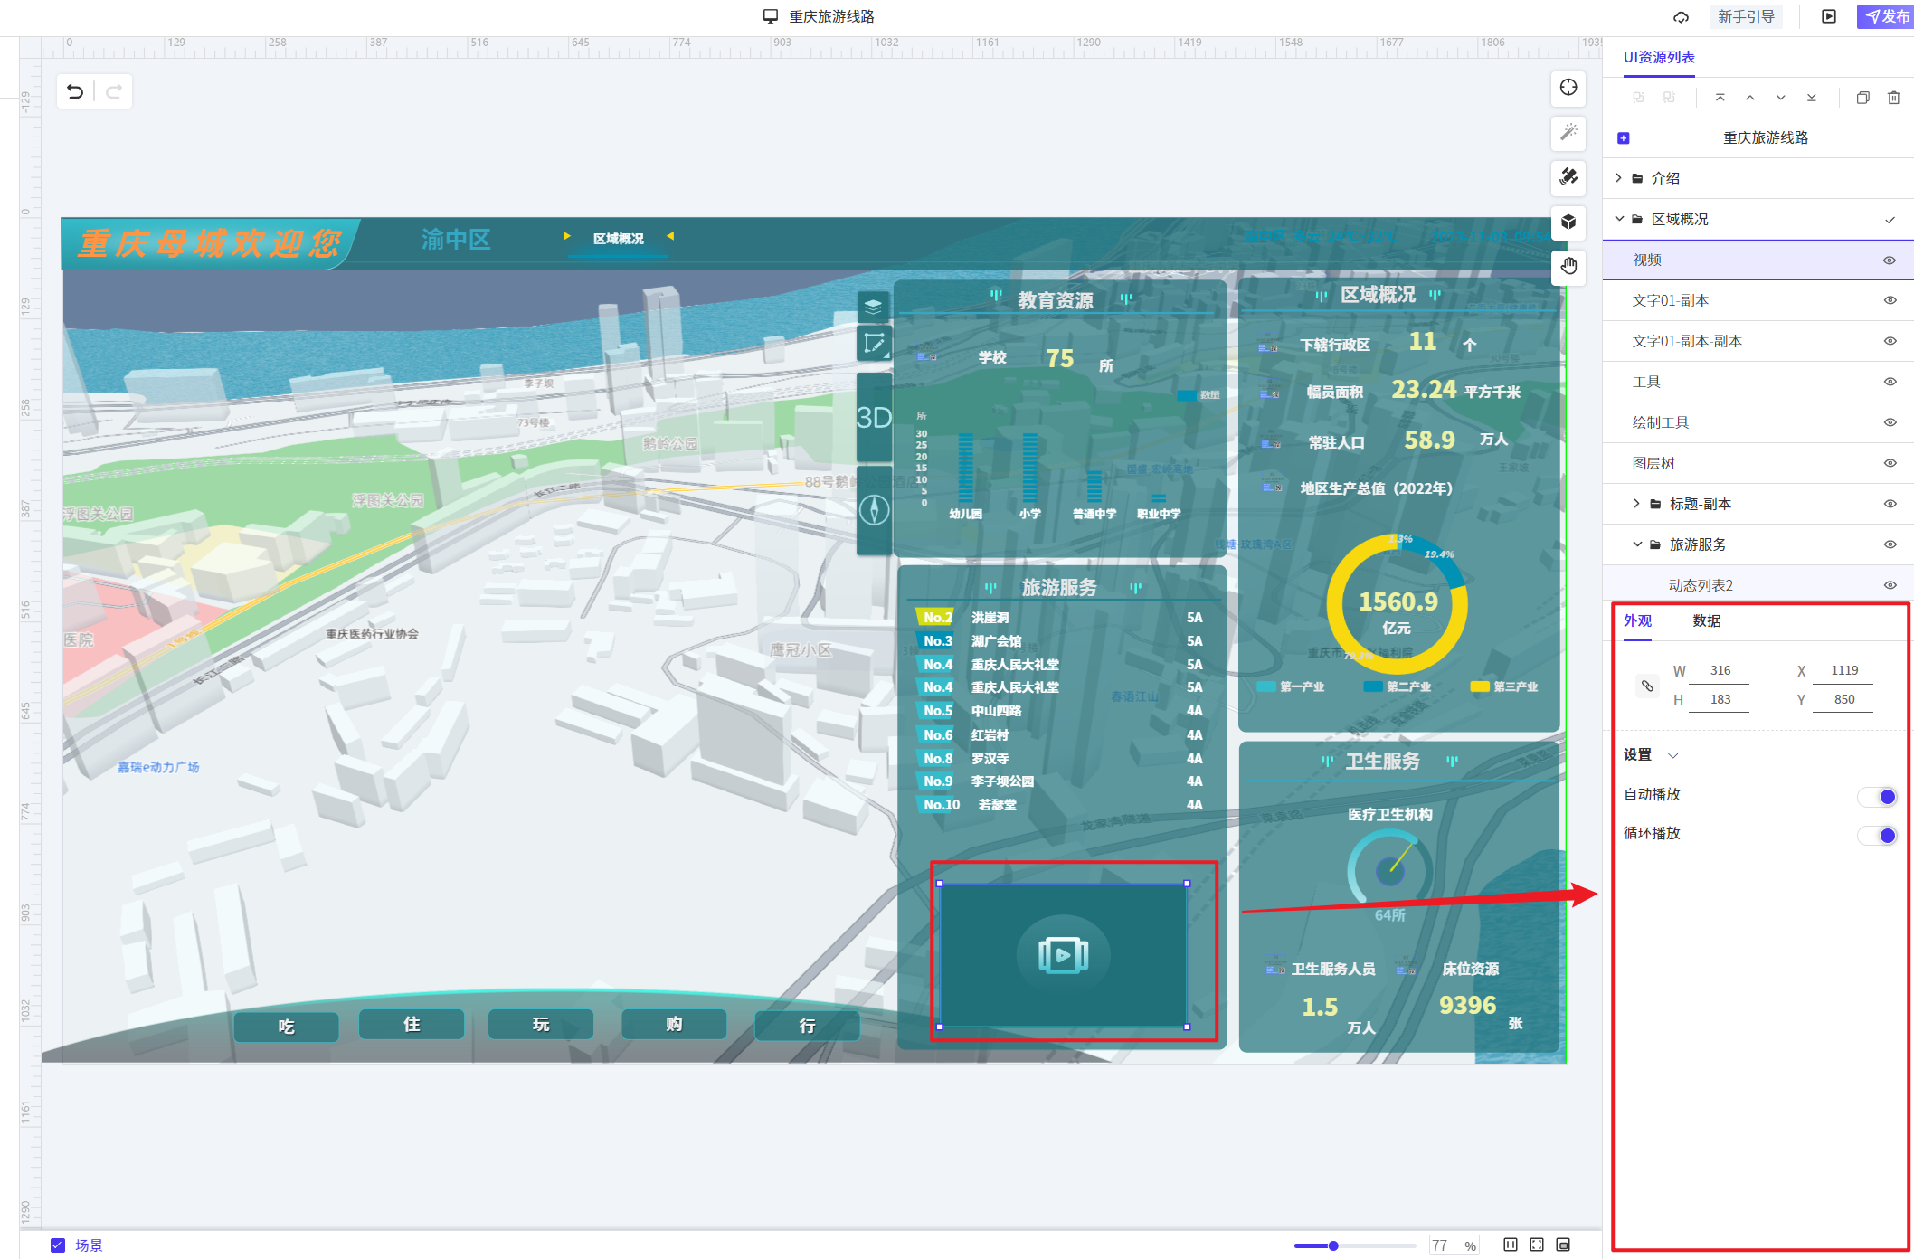This screenshot has width=1914, height=1259.
Task: Toggle the 场景 checkbox
Action: coord(58,1245)
